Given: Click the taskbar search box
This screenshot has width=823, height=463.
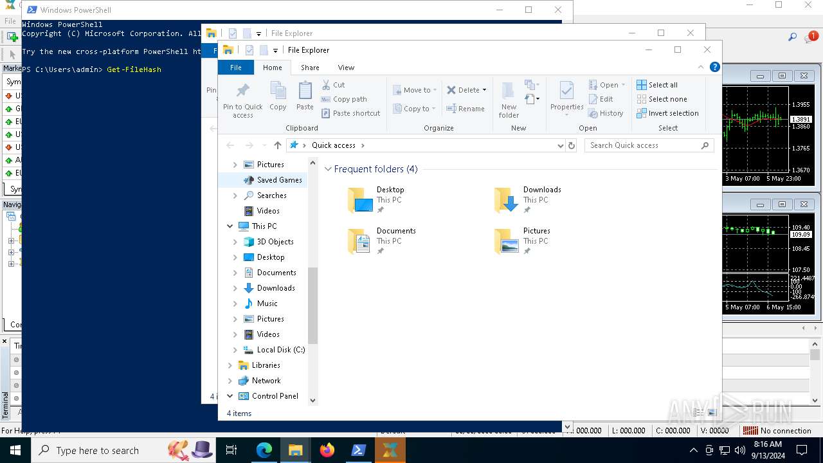Looking at the screenshot, I should 122,450.
